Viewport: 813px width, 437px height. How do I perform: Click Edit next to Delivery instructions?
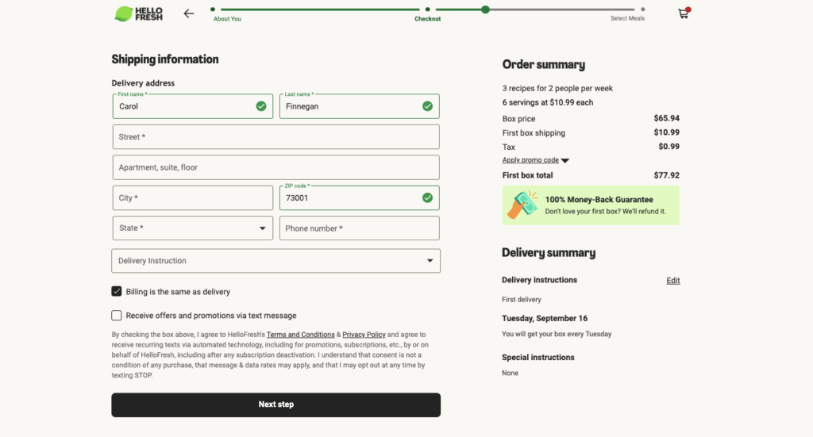click(672, 281)
